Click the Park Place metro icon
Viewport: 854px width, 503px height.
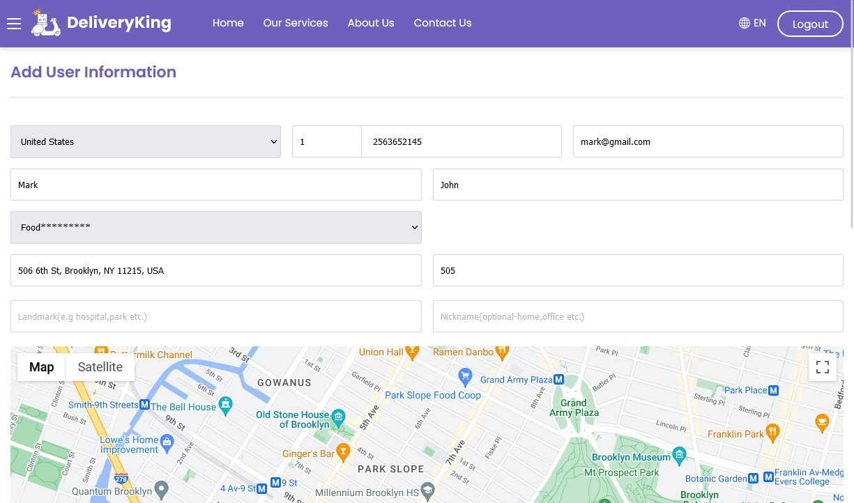click(x=773, y=390)
